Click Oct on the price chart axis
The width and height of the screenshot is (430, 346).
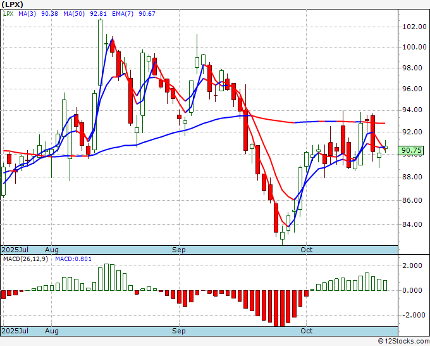tap(306, 250)
